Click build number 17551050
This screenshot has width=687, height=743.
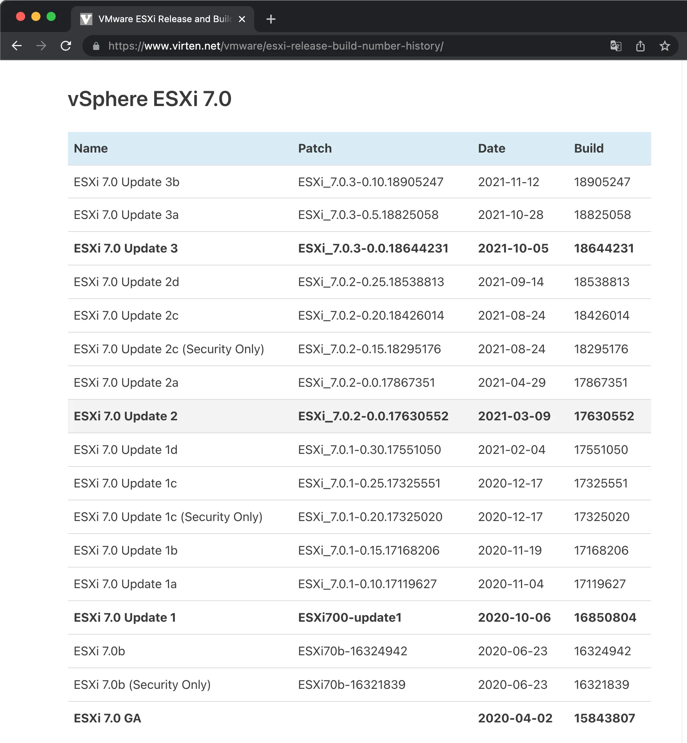[601, 450]
